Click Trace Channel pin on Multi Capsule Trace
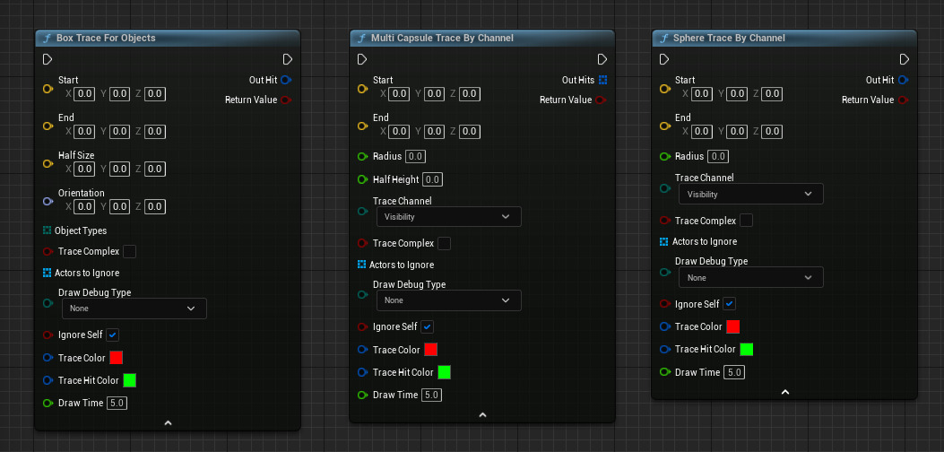 click(362, 211)
